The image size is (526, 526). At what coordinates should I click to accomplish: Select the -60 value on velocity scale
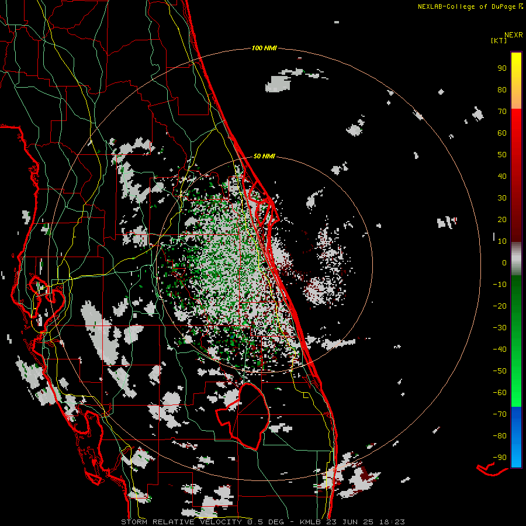500,393
